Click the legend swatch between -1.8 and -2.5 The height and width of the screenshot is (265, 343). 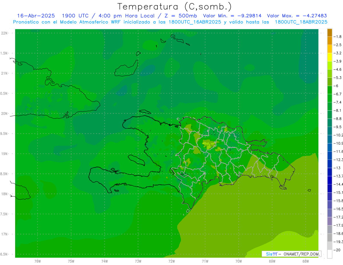click(330, 41)
